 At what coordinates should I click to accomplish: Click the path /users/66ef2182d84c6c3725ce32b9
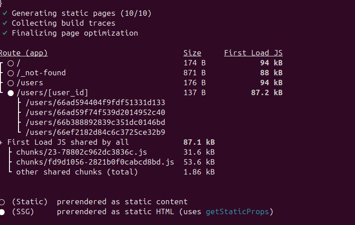click(95, 133)
